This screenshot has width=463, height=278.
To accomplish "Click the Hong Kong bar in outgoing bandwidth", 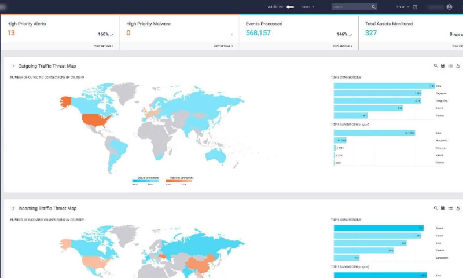I will point(340,140).
